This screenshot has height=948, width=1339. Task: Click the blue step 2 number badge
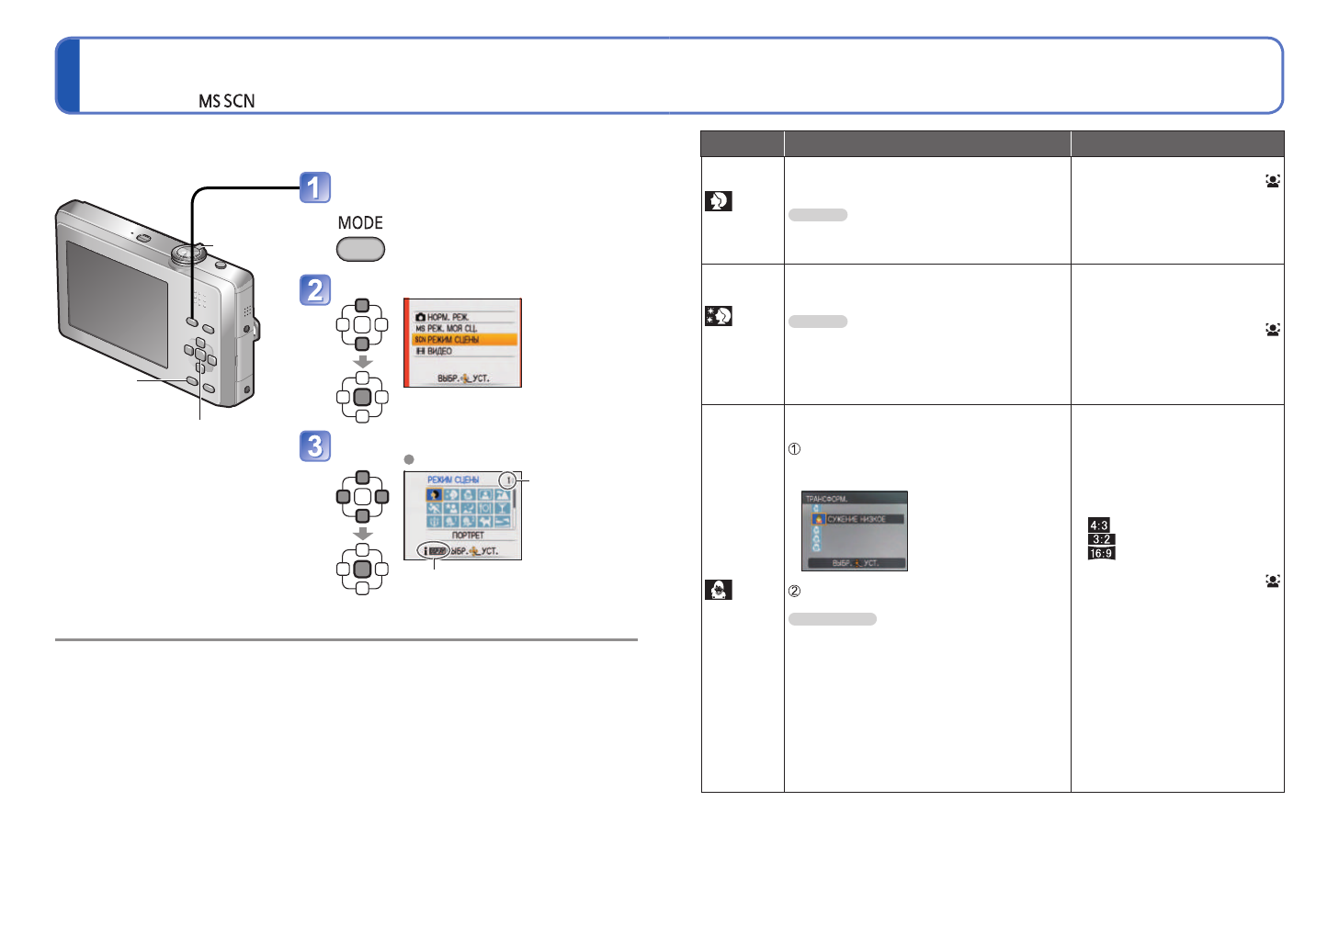(314, 290)
